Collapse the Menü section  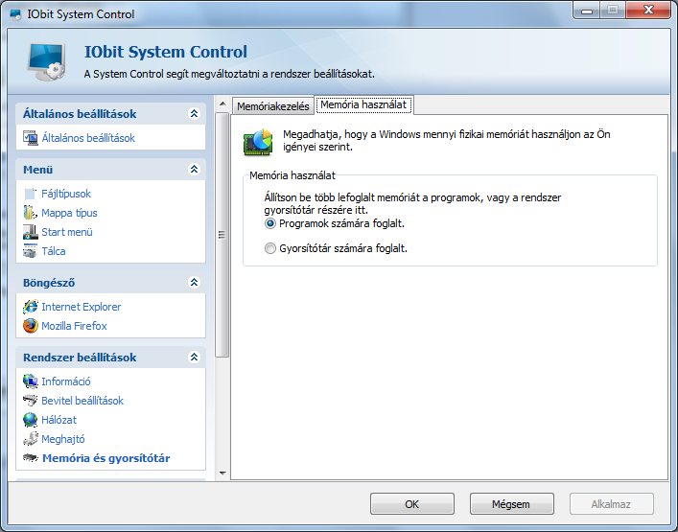[x=194, y=169]
